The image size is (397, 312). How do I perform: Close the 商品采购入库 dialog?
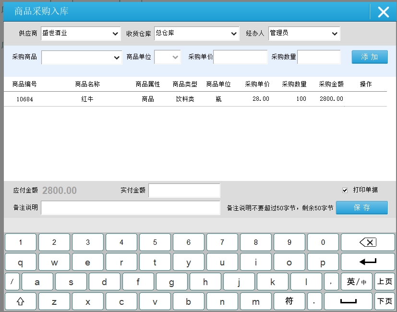click(383, 12)
